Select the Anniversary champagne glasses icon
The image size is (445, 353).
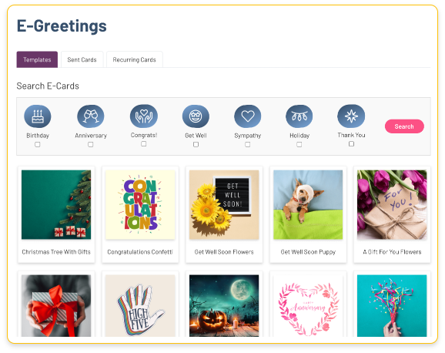[x=91, y=116]
